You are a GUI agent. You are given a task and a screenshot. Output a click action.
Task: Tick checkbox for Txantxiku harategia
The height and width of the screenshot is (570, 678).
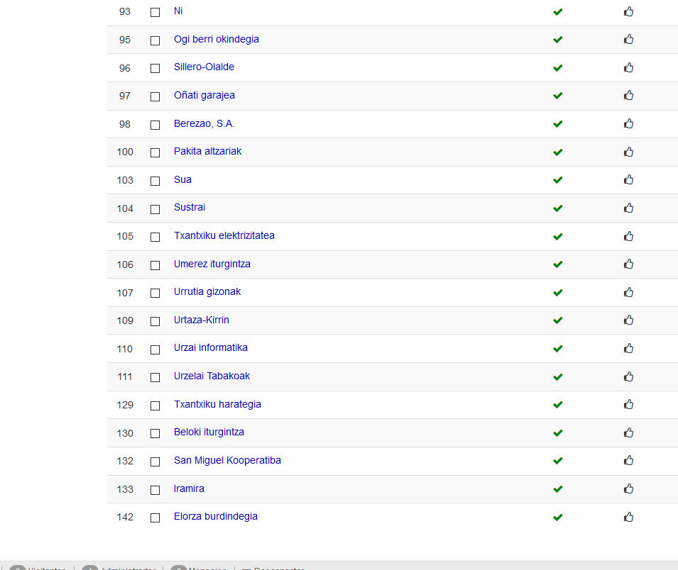(155, 406)
